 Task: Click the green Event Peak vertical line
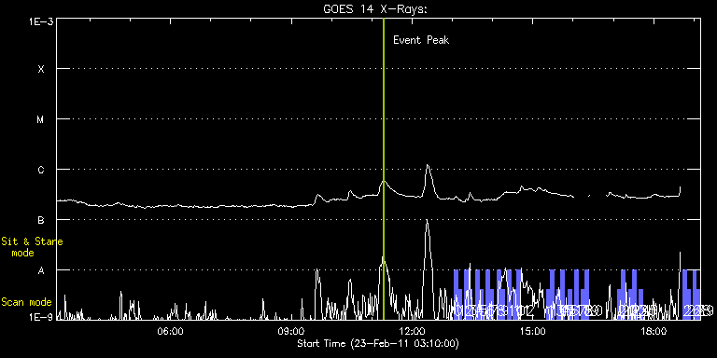click(x=383, y=169)
